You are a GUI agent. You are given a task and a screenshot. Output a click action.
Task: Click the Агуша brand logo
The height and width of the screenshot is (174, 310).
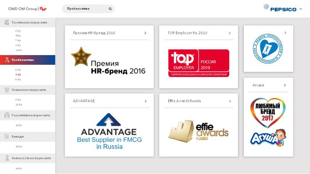click(268, 138)
